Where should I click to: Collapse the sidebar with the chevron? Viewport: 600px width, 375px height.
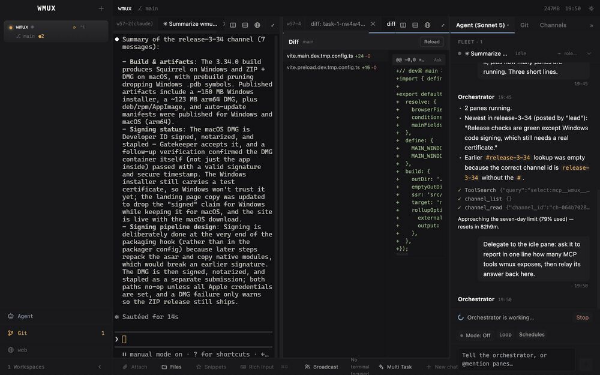tap(100, 367)
